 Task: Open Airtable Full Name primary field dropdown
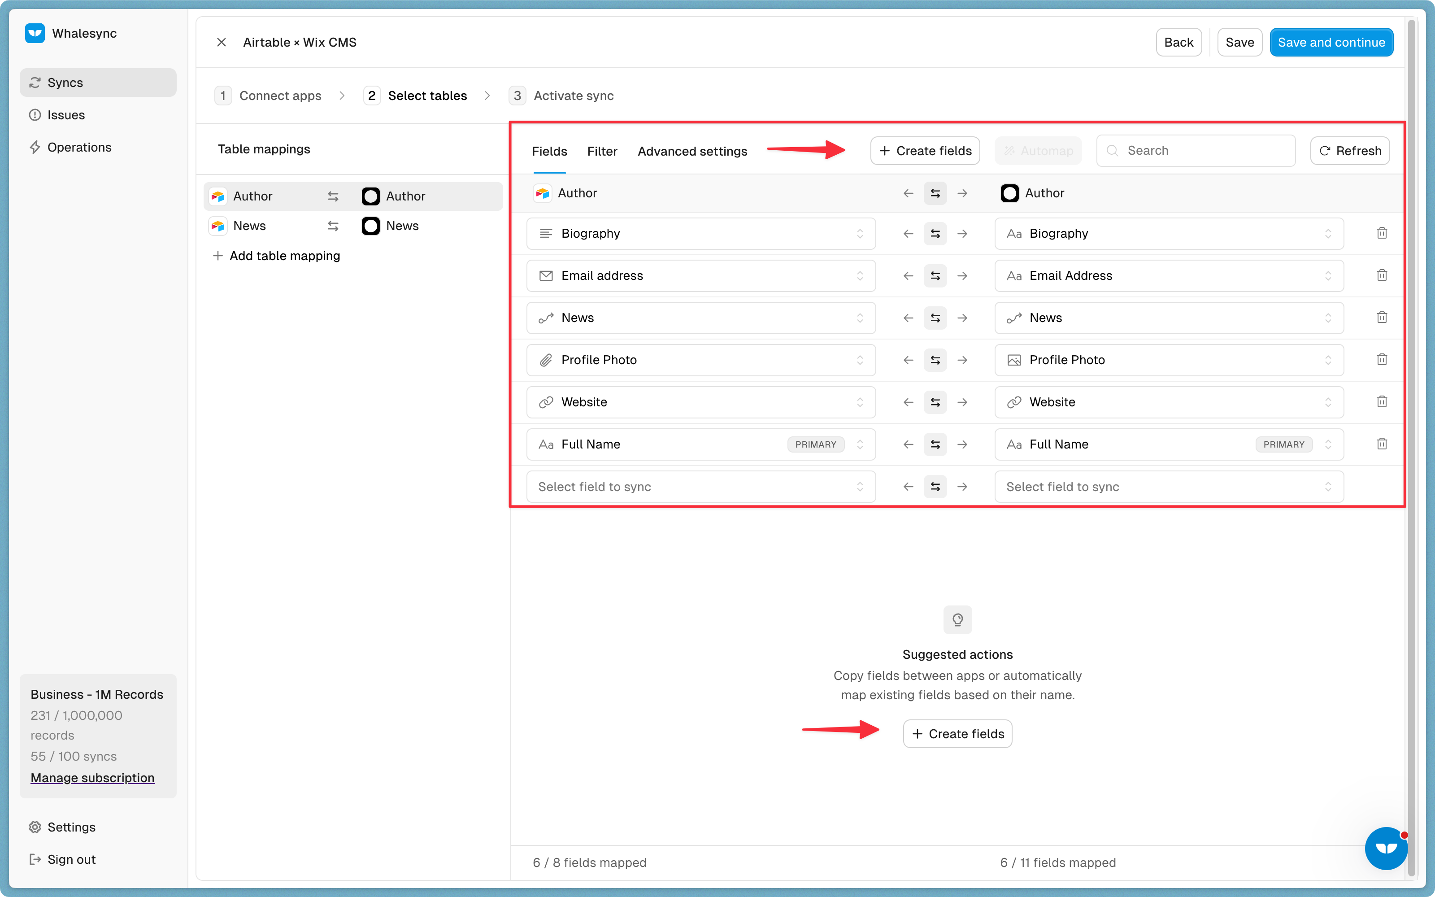pos(701,444)
